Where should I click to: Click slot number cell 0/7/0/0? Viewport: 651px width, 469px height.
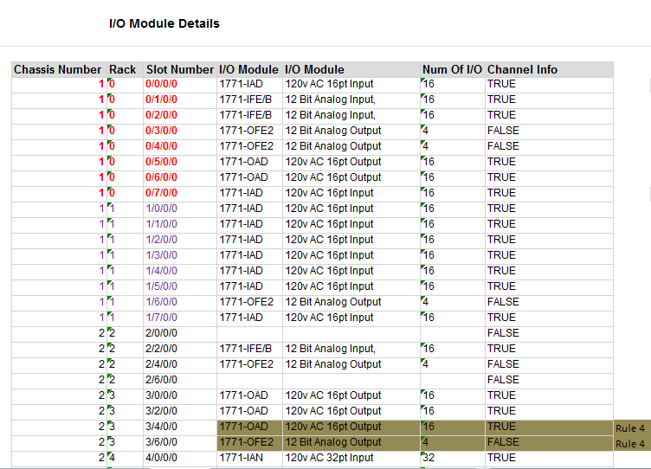click(180, 193)
